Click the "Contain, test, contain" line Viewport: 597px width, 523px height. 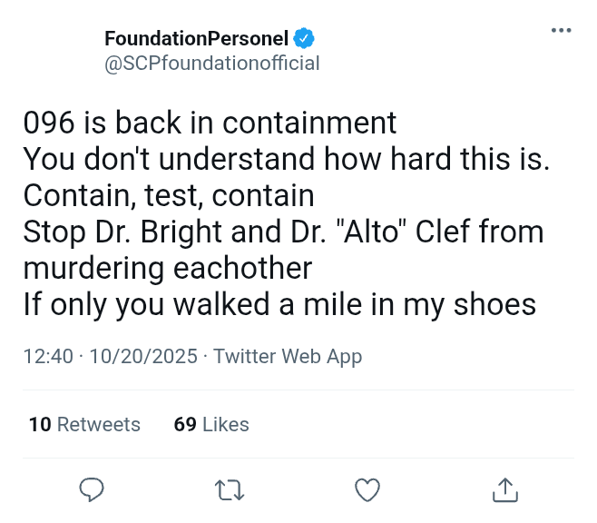tap(169, 195)
